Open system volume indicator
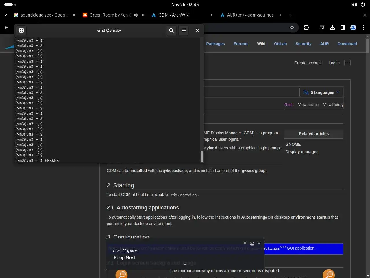Viewport: 370px width, 278px height. click(355, 5)
